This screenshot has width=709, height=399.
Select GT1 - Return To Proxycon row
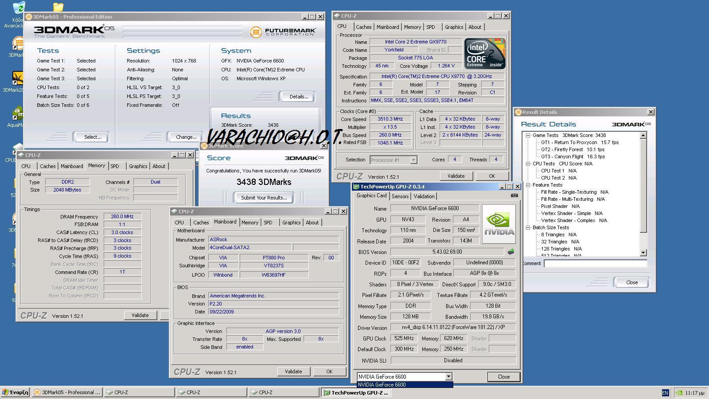(x=579, y=142)
